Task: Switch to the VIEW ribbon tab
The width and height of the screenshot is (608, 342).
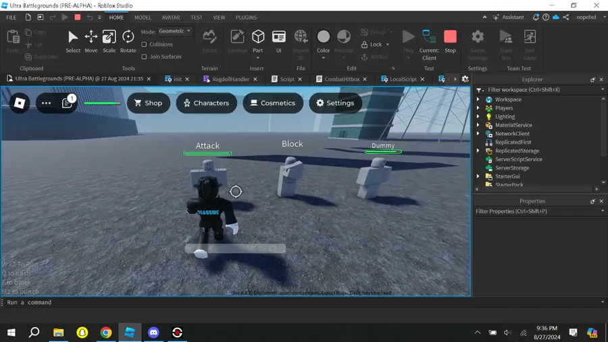Action: pyautogui.click(x=219, y=18)
